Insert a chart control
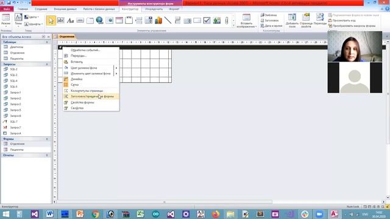 [158, 20]
